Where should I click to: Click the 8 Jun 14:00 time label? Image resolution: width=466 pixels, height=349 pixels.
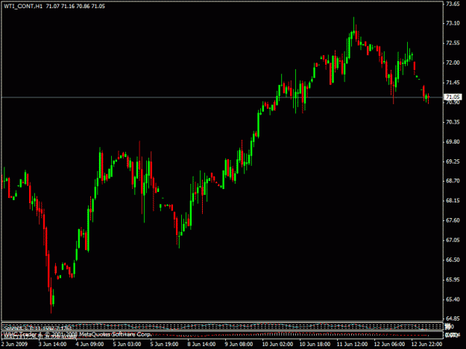pos(201,345)
